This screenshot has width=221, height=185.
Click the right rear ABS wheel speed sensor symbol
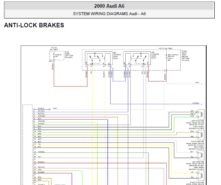(x=201, y=135)
